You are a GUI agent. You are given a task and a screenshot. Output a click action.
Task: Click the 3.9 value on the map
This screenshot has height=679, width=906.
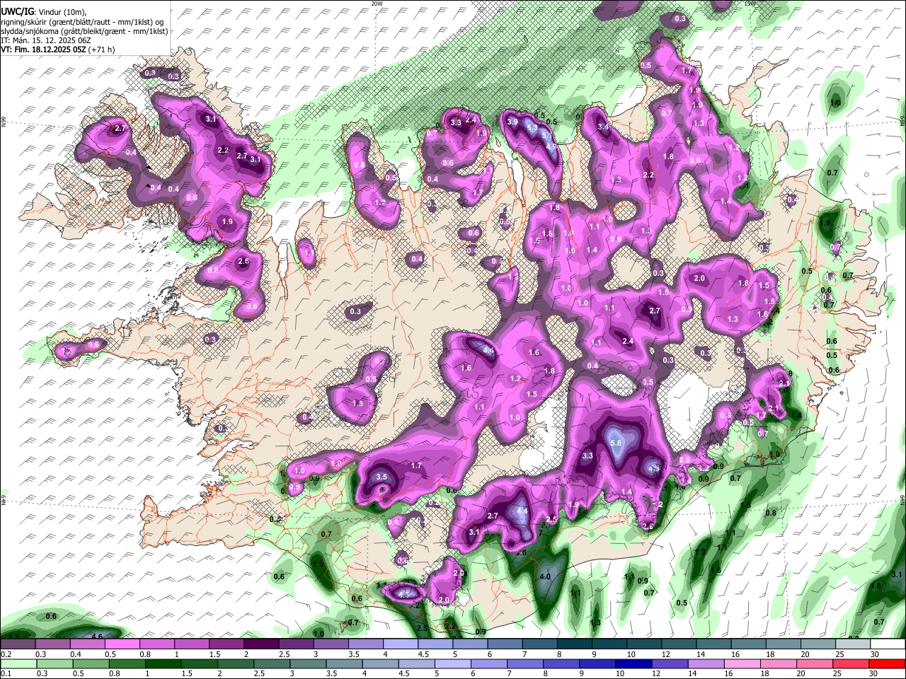point(512,122)
